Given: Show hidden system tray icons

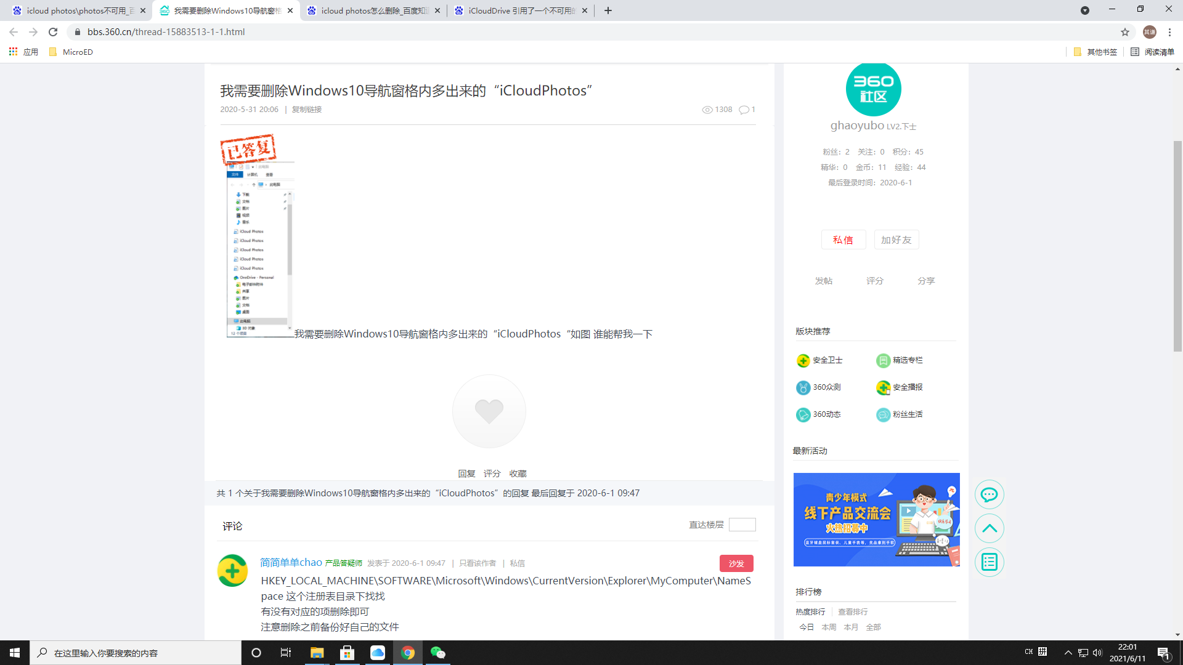Looking at the screenshot, I should tap(1068, 653).
